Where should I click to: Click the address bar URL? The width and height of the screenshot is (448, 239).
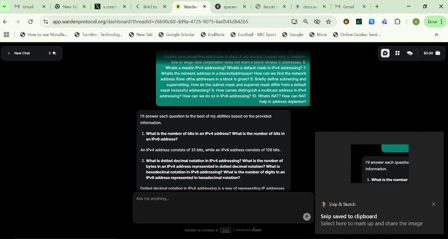pyautogui.click(x=150, y=22)
